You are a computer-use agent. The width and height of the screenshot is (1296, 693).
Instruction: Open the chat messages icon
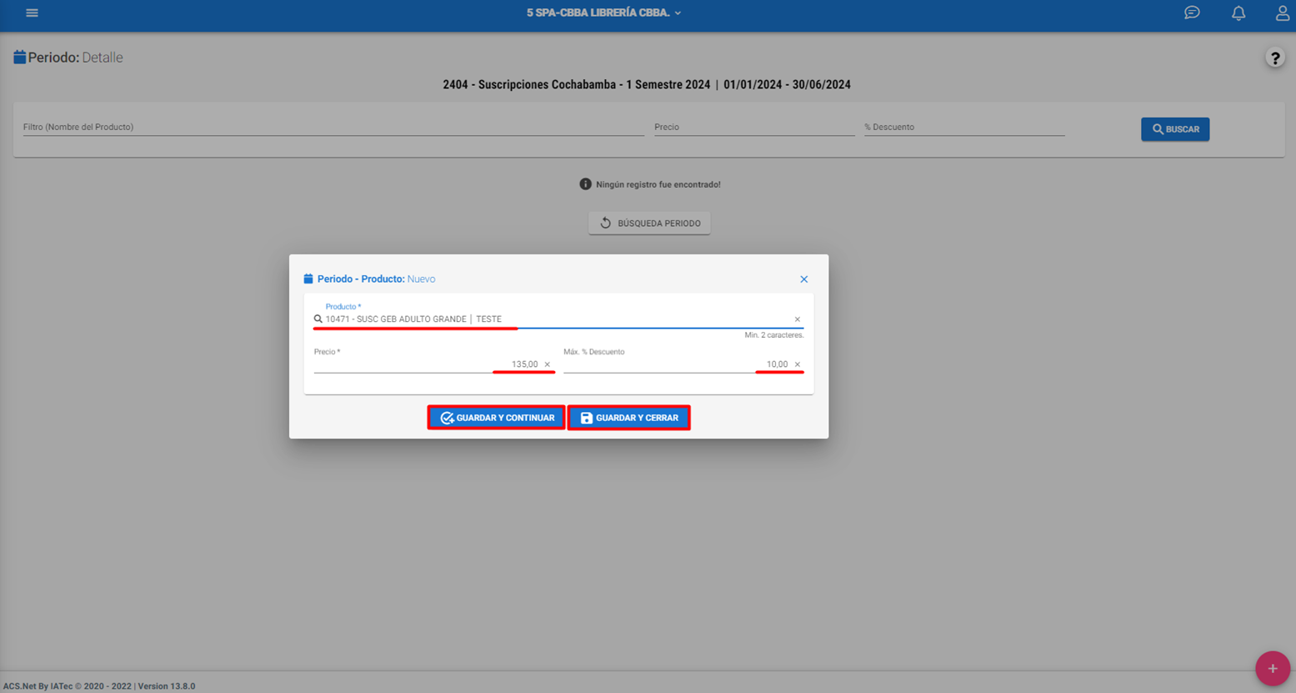(x=1192, y=13)
